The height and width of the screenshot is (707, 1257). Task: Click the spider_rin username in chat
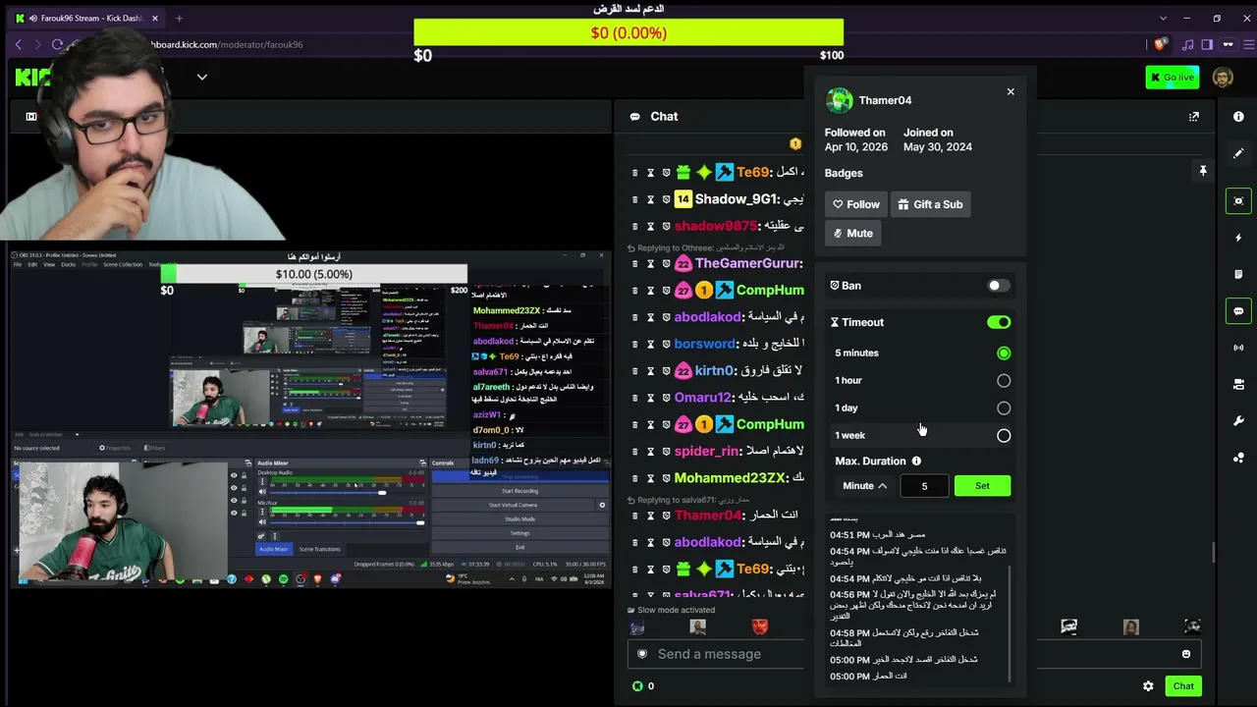coord(706,452)
